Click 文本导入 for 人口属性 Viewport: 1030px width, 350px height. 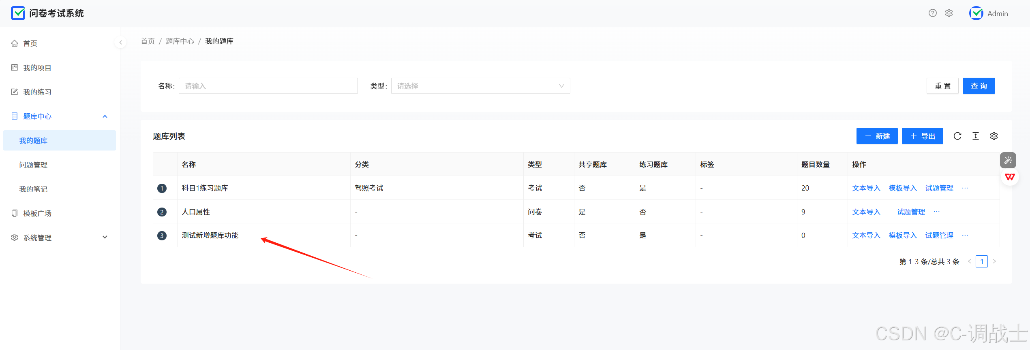[x=866, y=212]
